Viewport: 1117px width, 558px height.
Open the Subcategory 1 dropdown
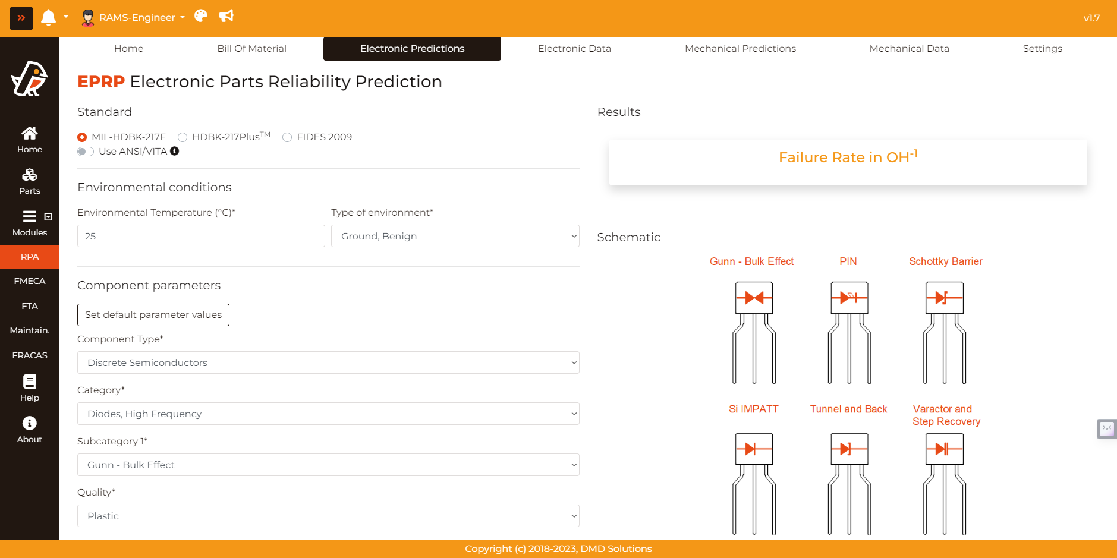pyautogui.click(x=328, y=465)
